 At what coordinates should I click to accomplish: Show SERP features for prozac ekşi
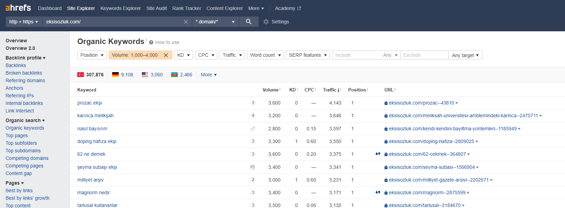(x=253, y=103)
